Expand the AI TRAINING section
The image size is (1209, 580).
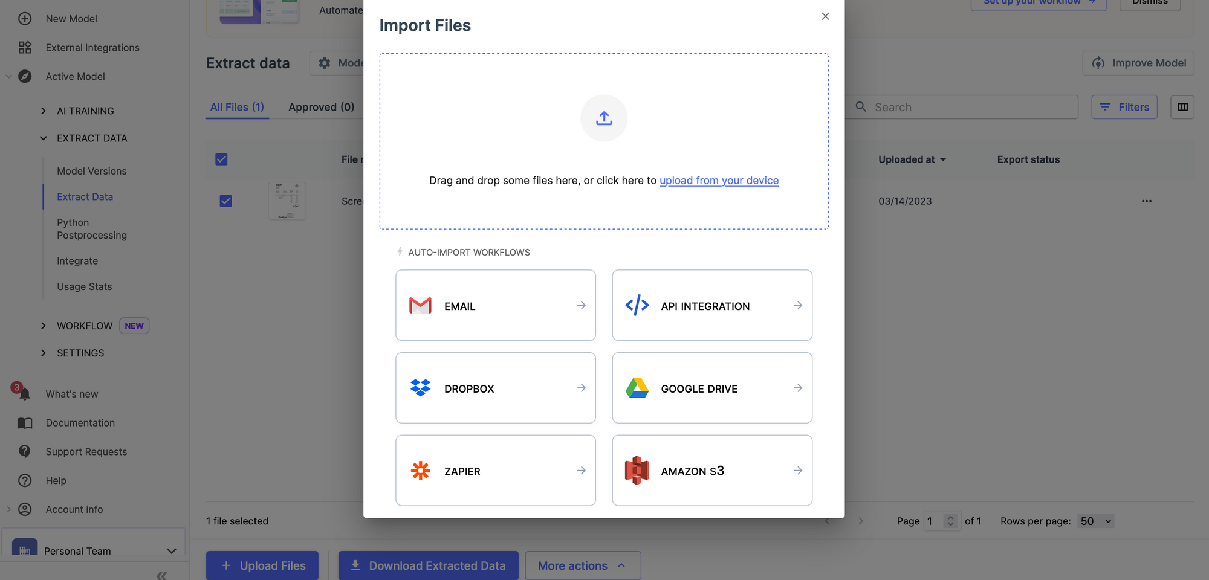pos(43,111)
